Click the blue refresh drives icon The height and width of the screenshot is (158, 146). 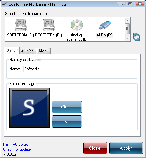tap(137, 37)
